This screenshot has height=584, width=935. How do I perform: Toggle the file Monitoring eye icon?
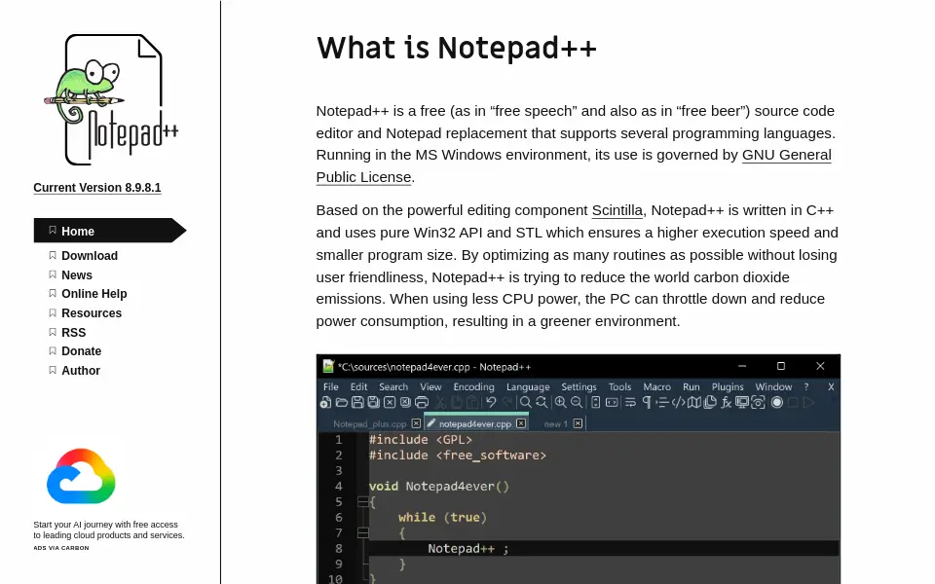(758, 402)
